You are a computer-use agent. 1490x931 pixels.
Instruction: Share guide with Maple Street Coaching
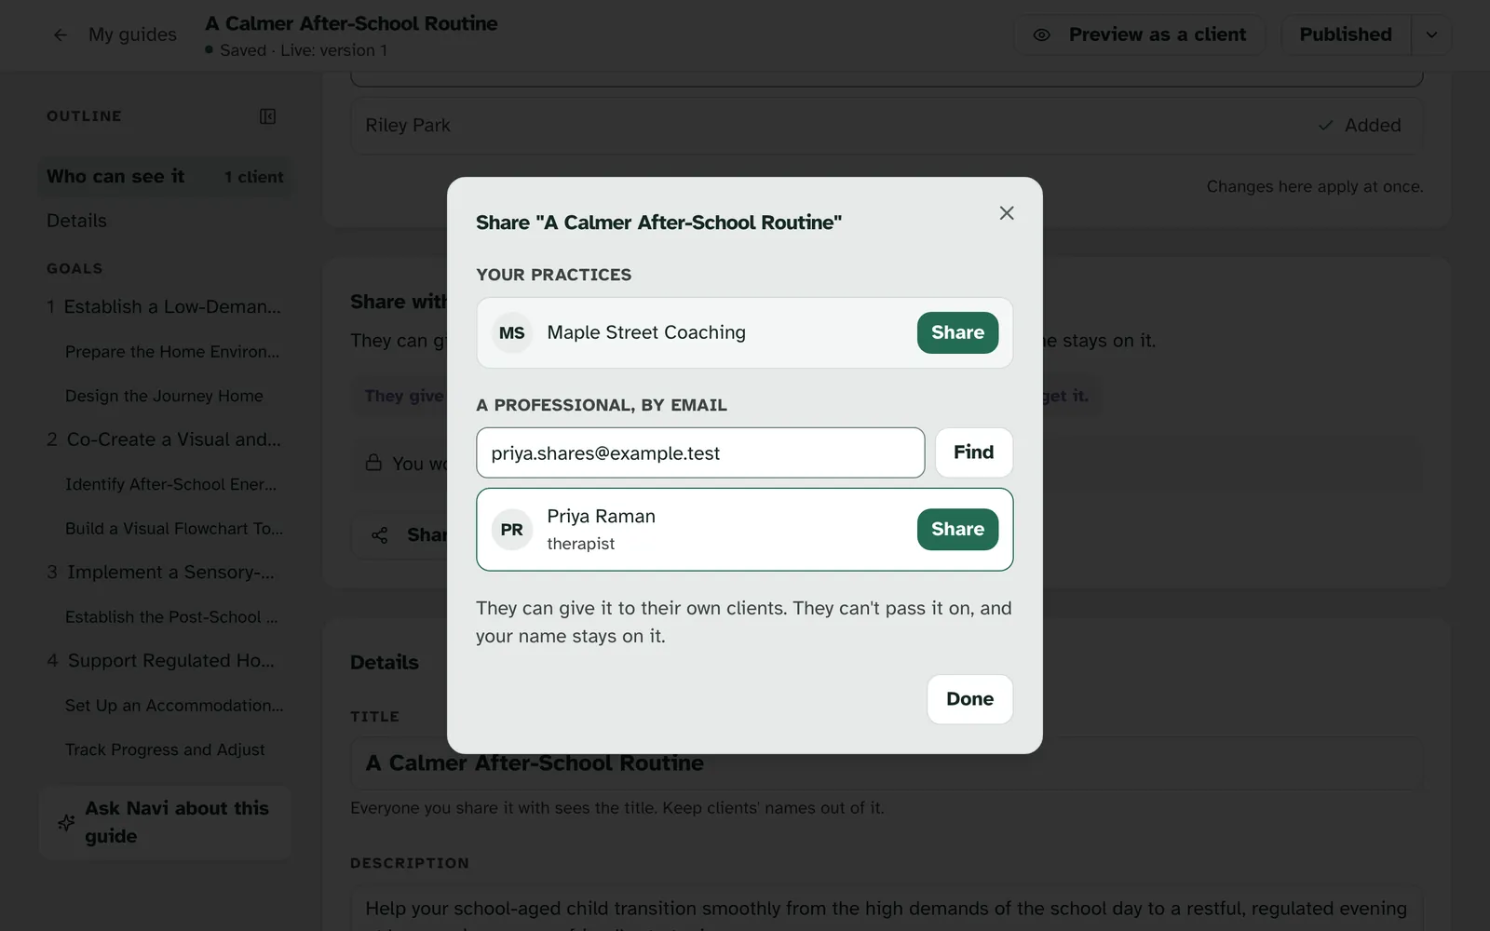point(957,332)
